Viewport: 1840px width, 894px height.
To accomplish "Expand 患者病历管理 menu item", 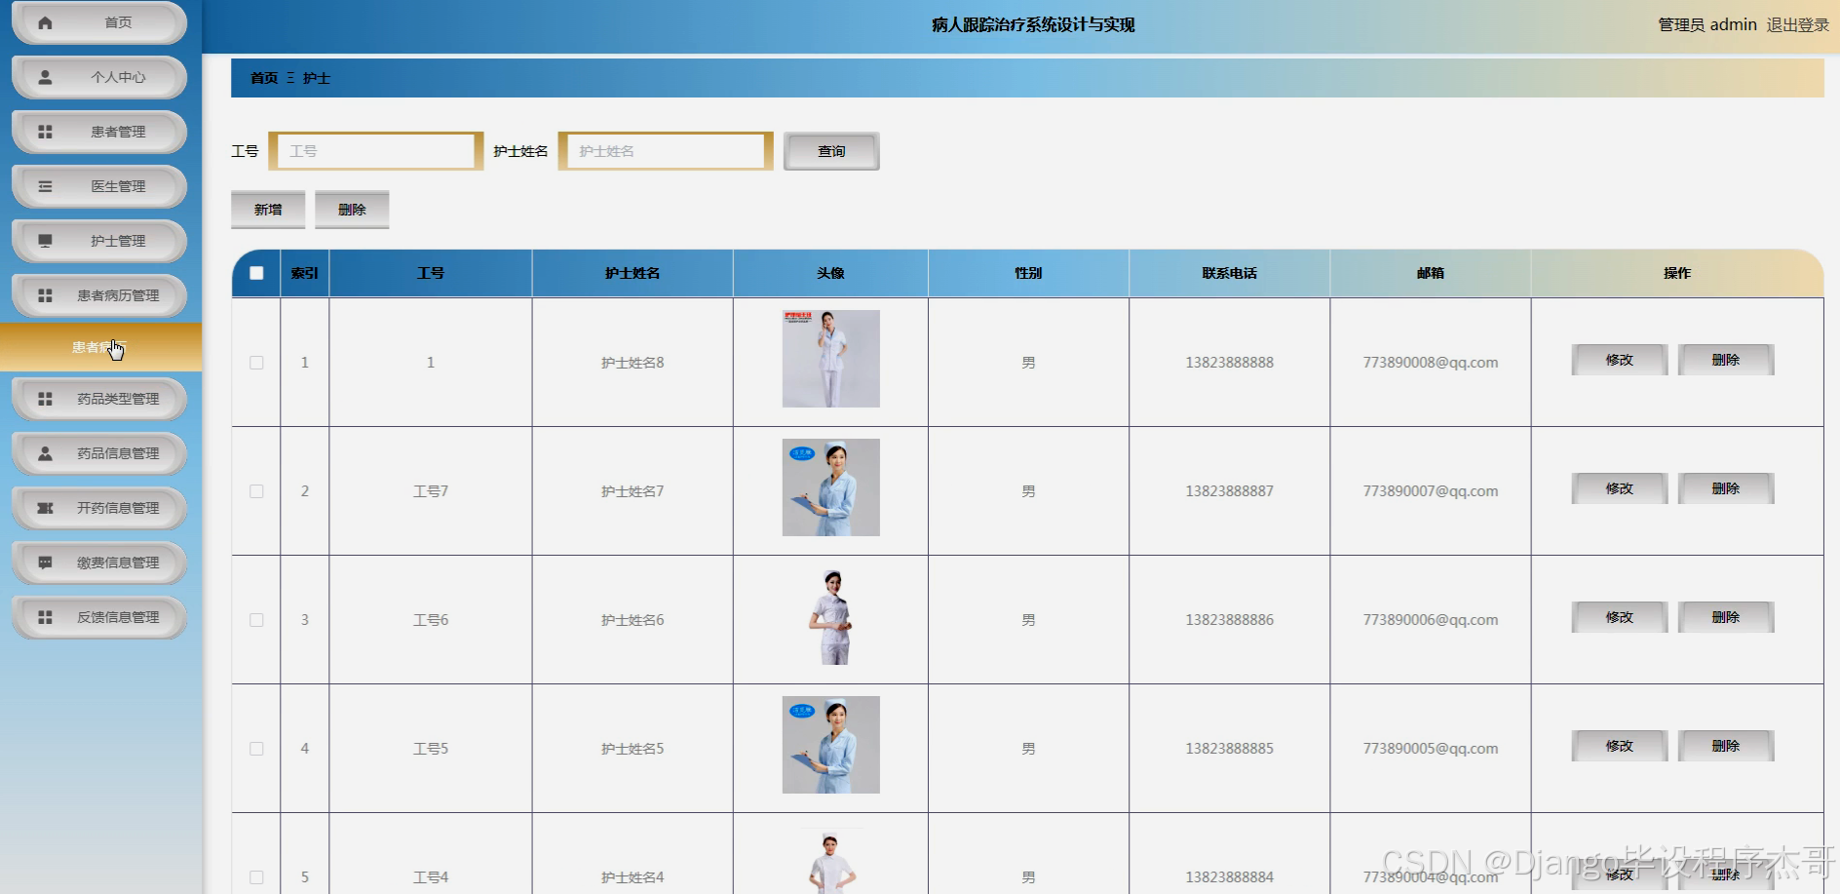I will [x=99, y=295].
